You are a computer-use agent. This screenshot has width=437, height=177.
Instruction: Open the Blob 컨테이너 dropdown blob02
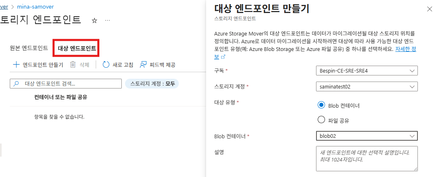pyautogui.click(x=367, y=136)
